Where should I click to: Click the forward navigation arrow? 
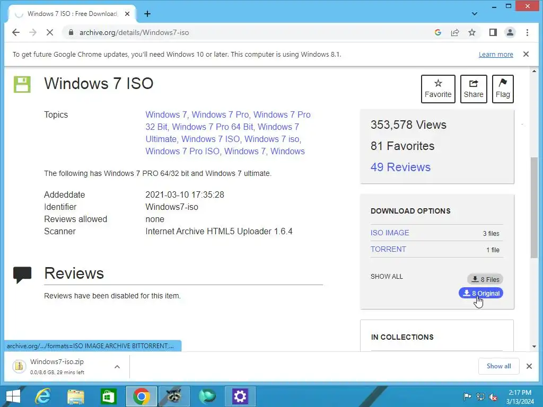click(x=33, y=32)
